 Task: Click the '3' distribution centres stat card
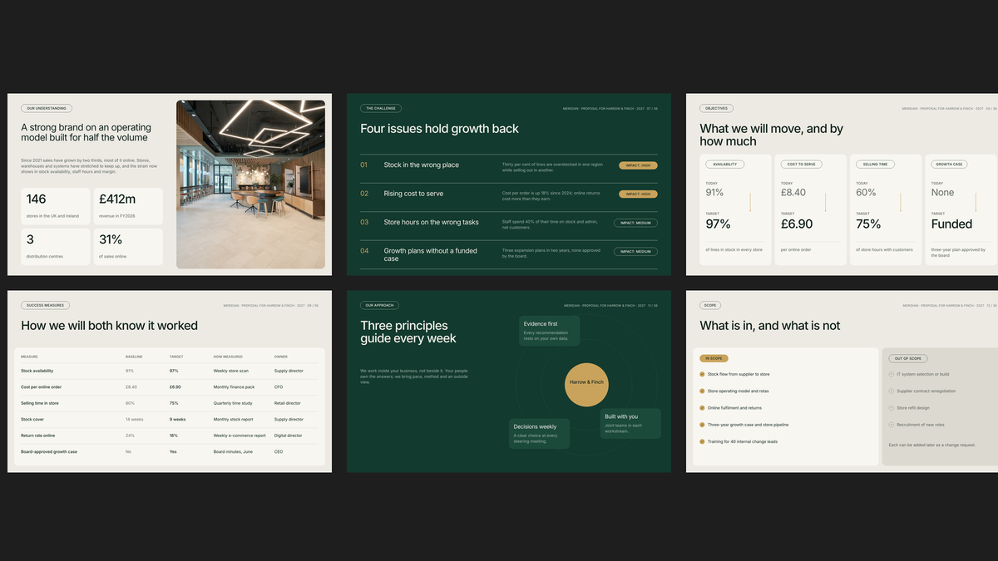tap(56, 247)
